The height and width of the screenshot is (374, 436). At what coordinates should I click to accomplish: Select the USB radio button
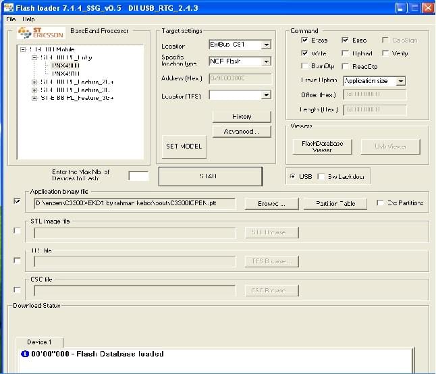292,176
